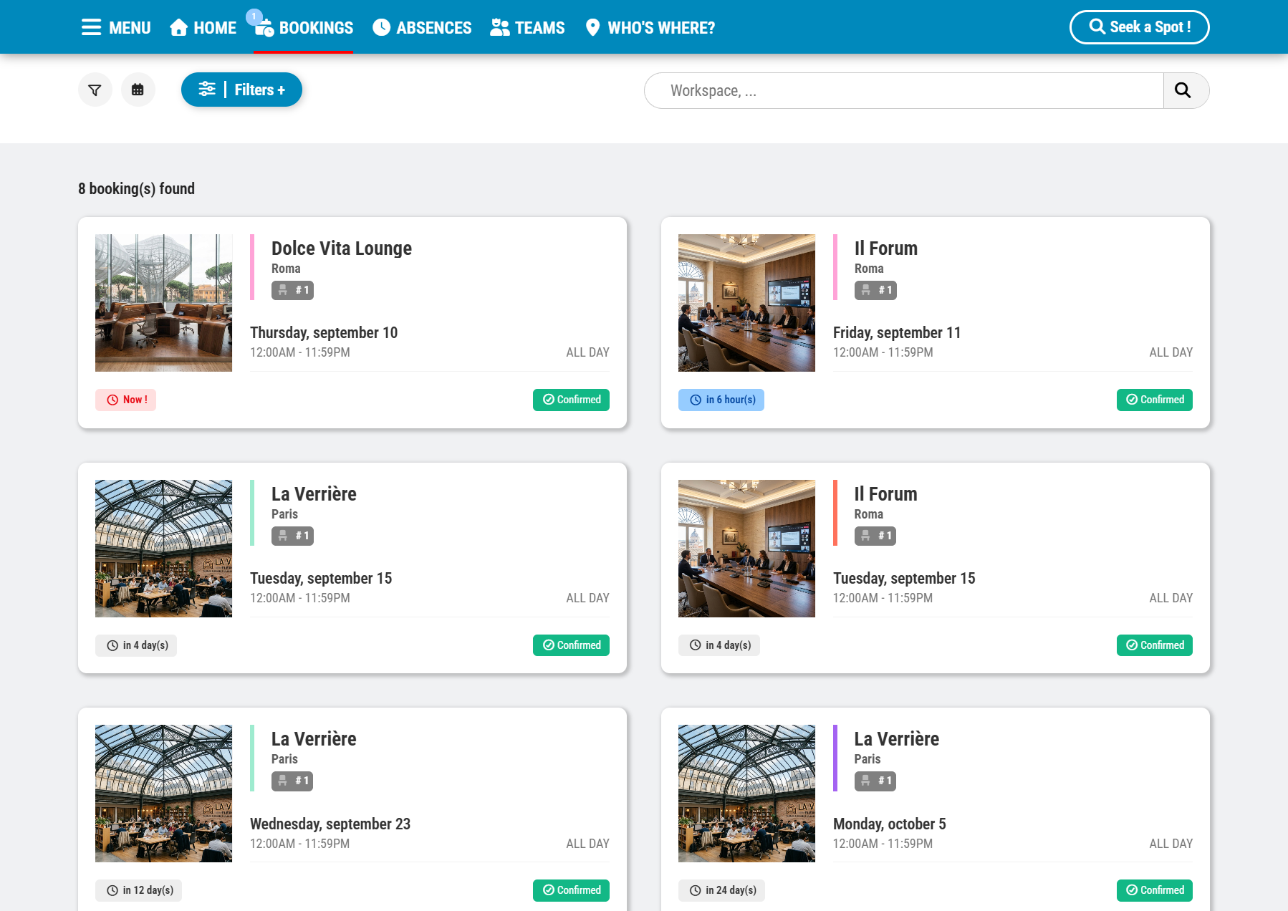Open the TEAMS section
Screen dimensions: 1288x911
click(527, 28)
